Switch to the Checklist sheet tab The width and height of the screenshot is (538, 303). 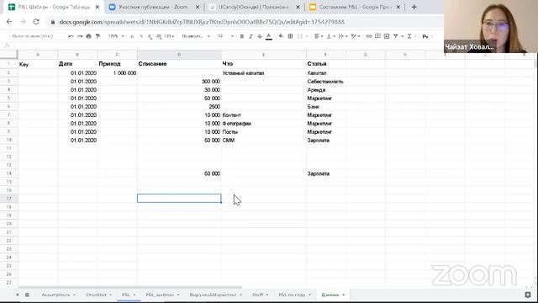pyautogui.click(x=99, y=295)
